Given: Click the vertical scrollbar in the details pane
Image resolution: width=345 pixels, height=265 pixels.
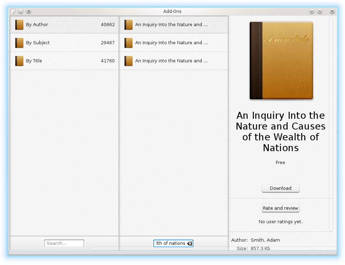Looking at the screenshot, I should click(x=331, y=122).
